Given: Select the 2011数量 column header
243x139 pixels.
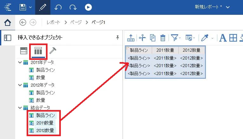Looking at the screenshot, I should click(x=165, y=50).
